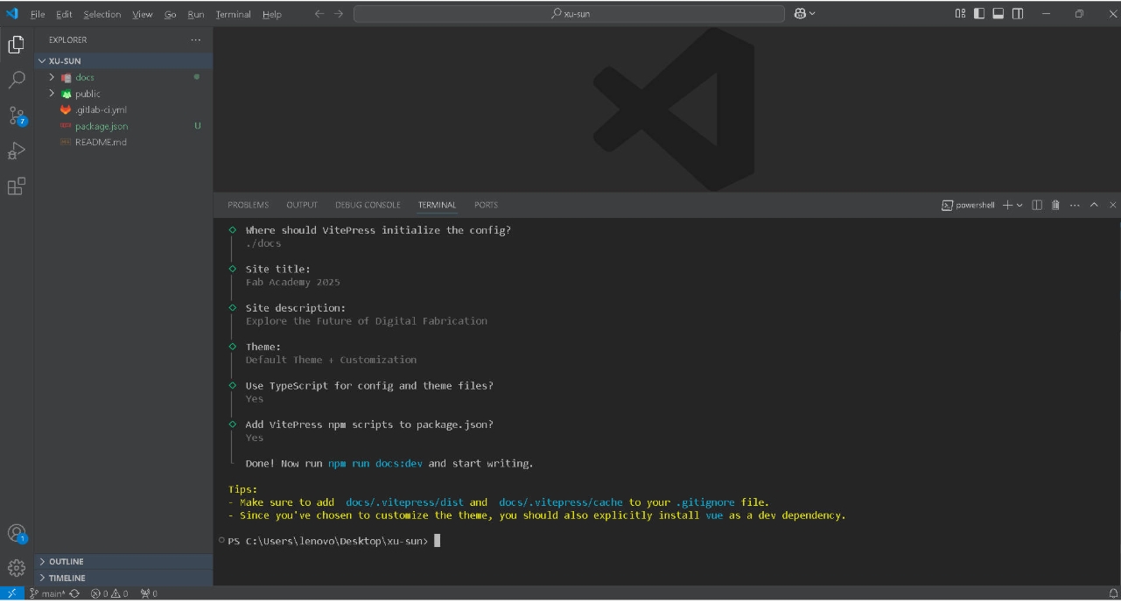Click 'Default Theme + Customization' text in terminal
This screenshot has width=1121, height=603.
click(331, 360)
